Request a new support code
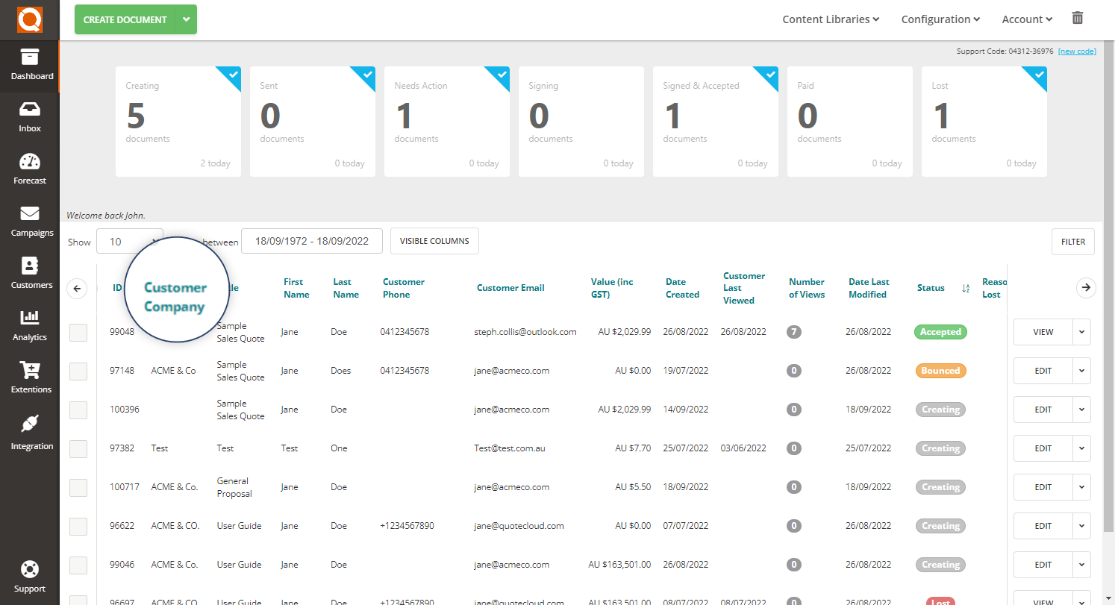 tap(1077, 51)
